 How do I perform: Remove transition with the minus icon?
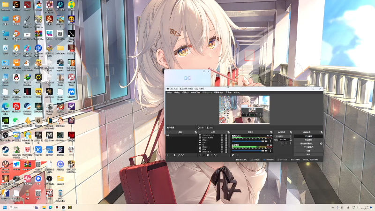[286, 143]
